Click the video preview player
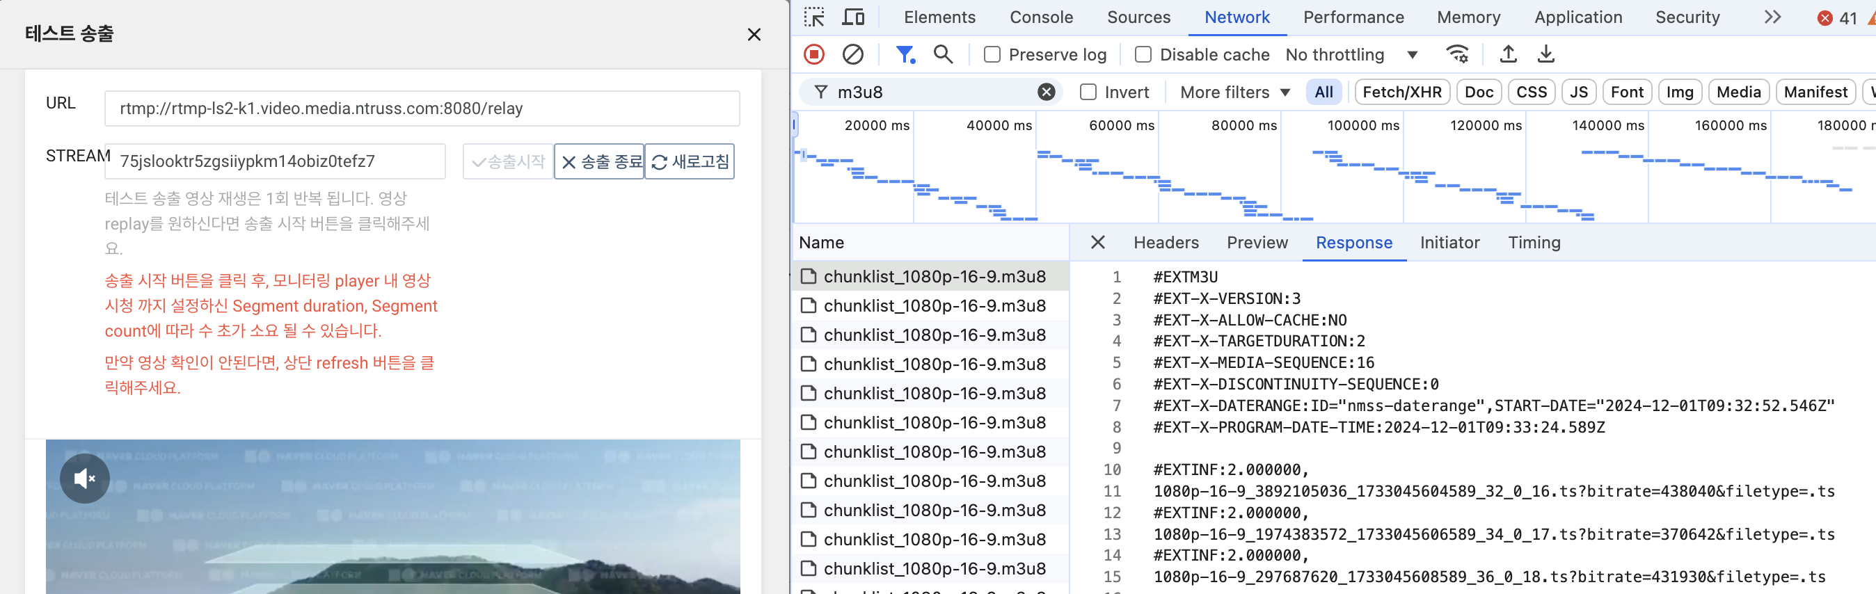 click(392, 517)
